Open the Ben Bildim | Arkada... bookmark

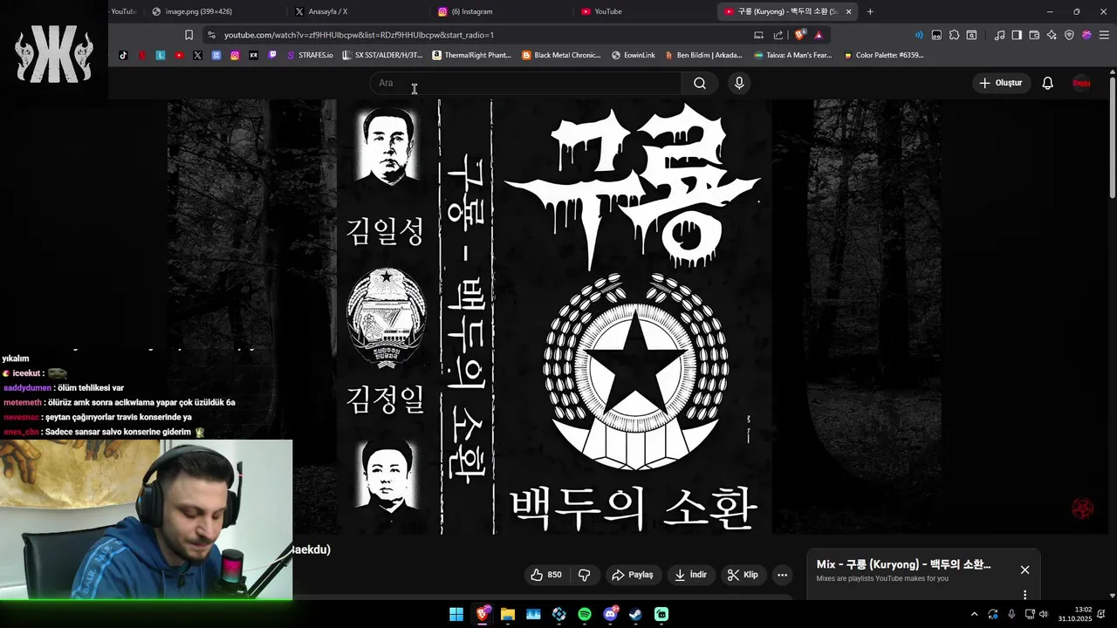pyautogui.click(x=703, y=55)
